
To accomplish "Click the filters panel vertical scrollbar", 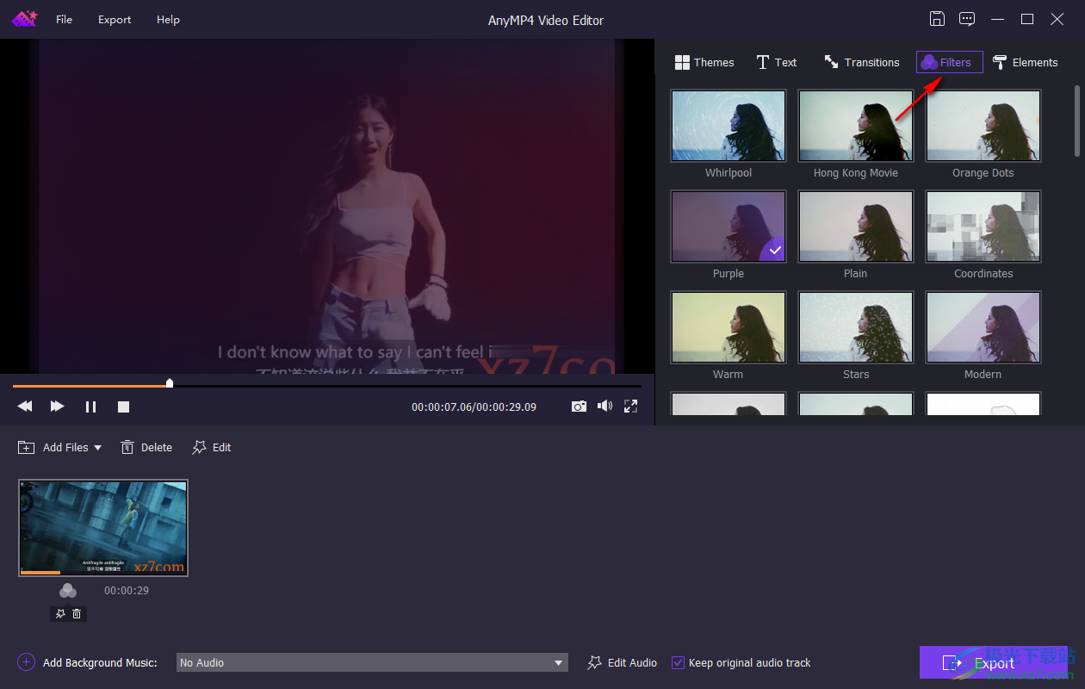I will 1076,121.
